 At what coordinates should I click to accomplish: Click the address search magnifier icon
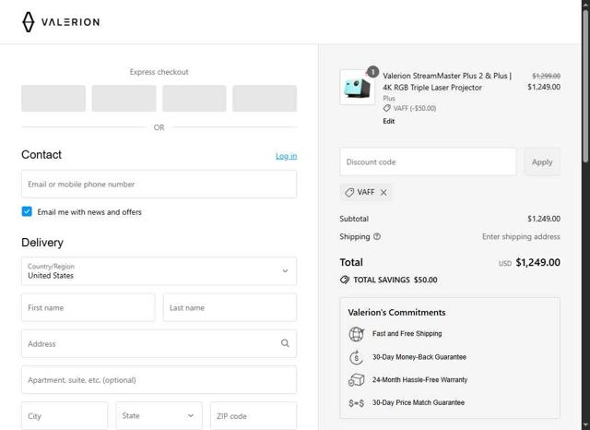[285, 343]
